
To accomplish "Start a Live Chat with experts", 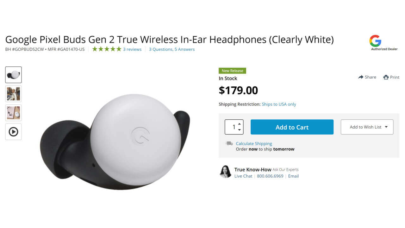I will (x=243, y=176).
